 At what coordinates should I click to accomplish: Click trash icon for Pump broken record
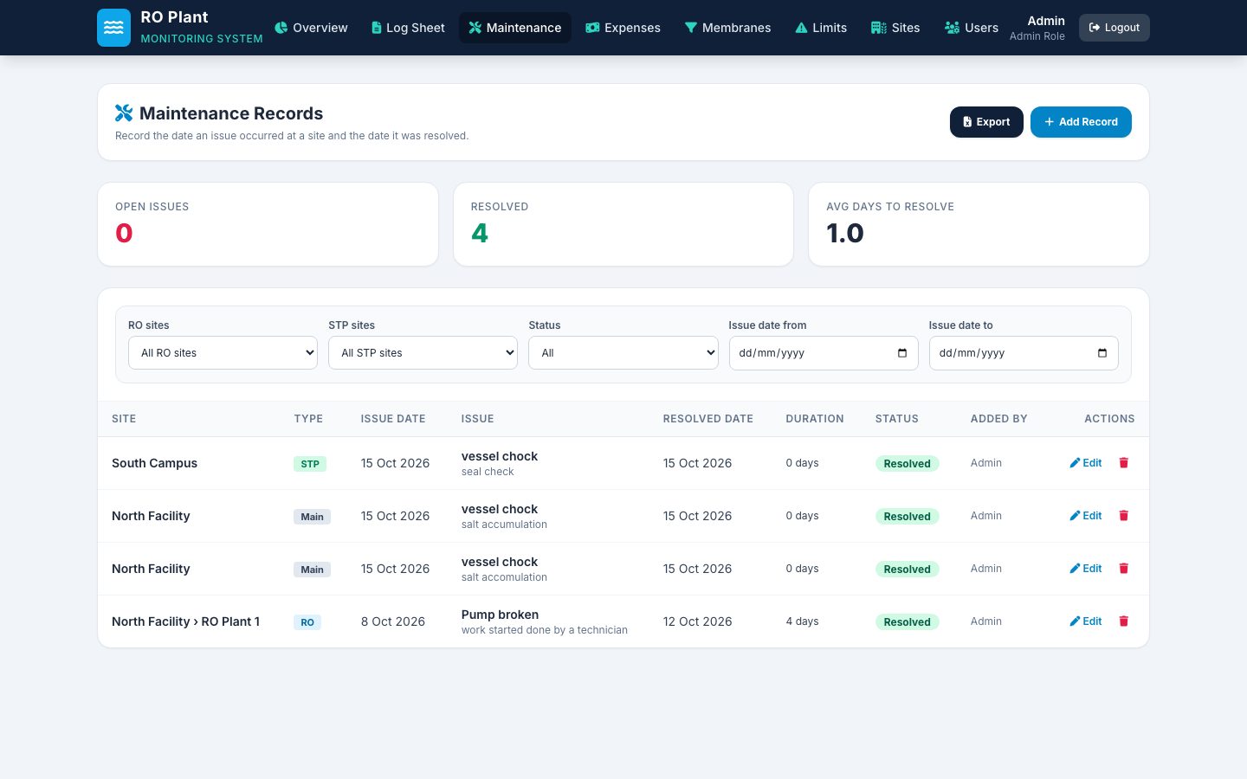pyautogui.click(x=1124, y=621)
